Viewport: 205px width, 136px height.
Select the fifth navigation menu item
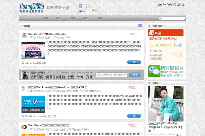click(x=86, y=18)
